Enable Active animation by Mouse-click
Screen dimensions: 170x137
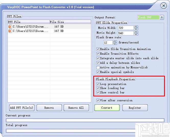pos(98,67)
